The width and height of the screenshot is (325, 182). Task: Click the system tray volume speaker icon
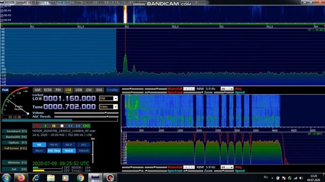point(301,178)
